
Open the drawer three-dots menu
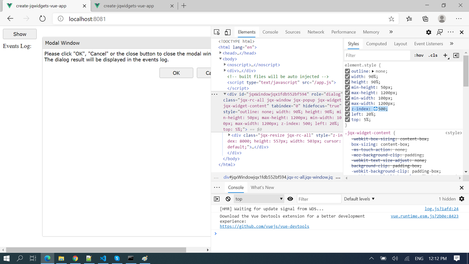217,187
